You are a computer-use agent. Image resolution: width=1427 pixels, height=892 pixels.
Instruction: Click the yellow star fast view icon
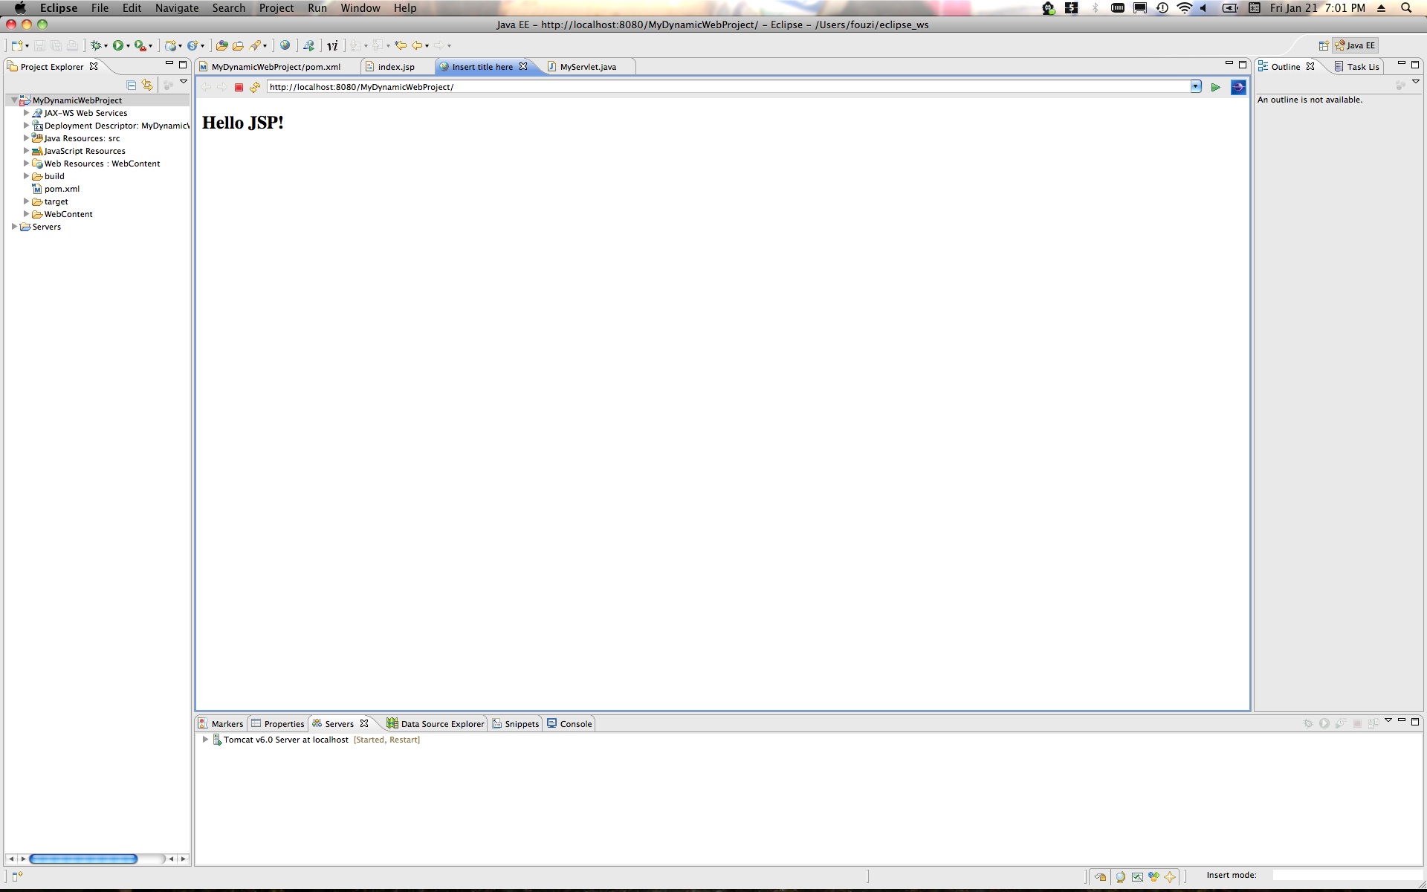[x=1170, y=877]
